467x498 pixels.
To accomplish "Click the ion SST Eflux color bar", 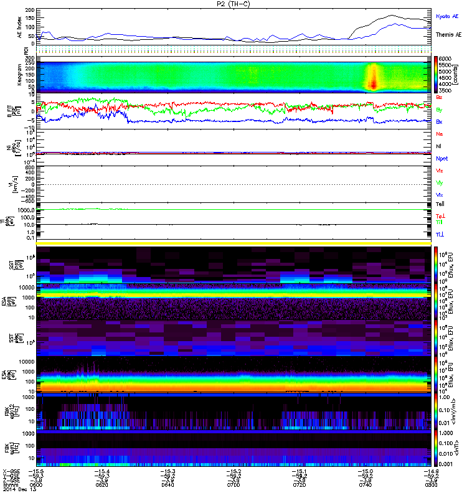I will coord(436,265).
